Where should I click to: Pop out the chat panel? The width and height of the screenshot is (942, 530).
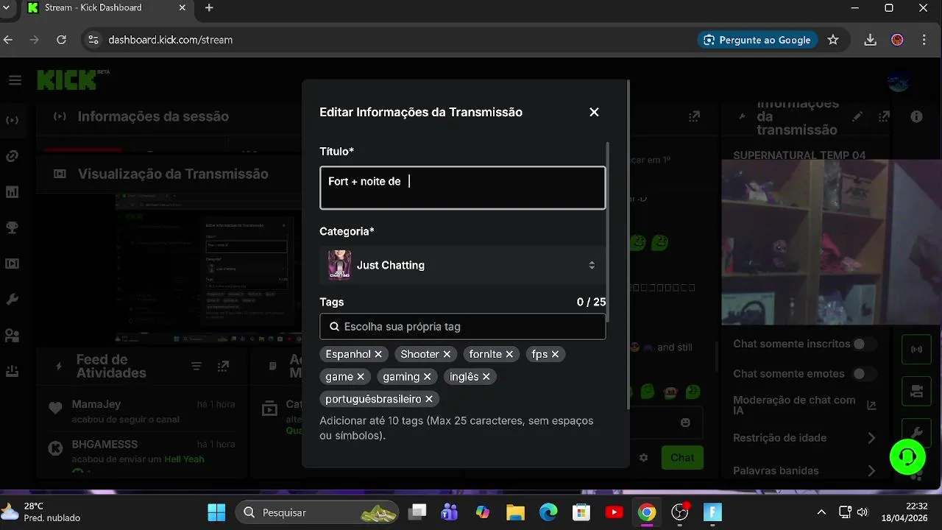(x=694, y=116)
